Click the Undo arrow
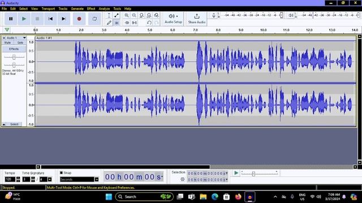The width and height of the screenshot is (362, 203). click(149, 23)
